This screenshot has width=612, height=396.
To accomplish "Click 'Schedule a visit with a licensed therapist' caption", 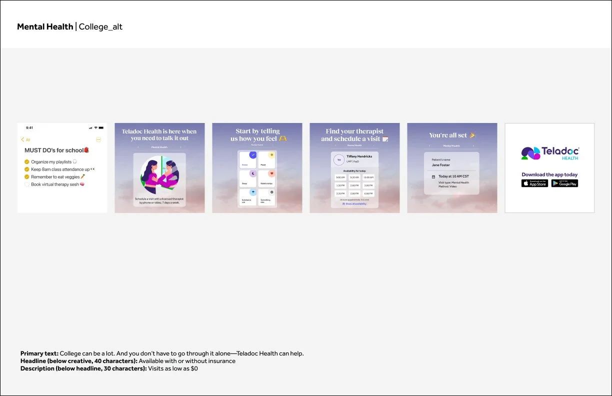I will click(x=159, y=200).
